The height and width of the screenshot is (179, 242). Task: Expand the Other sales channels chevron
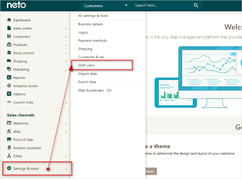point(66,156)
